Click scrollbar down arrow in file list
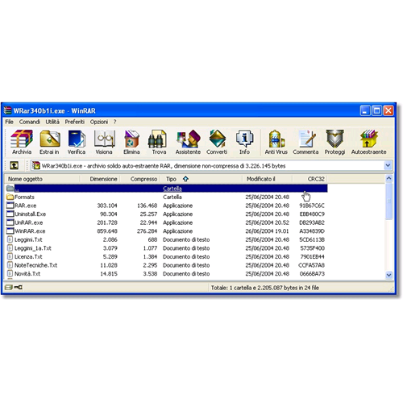This screenshot has height=403, width=403. pos(388,275)
